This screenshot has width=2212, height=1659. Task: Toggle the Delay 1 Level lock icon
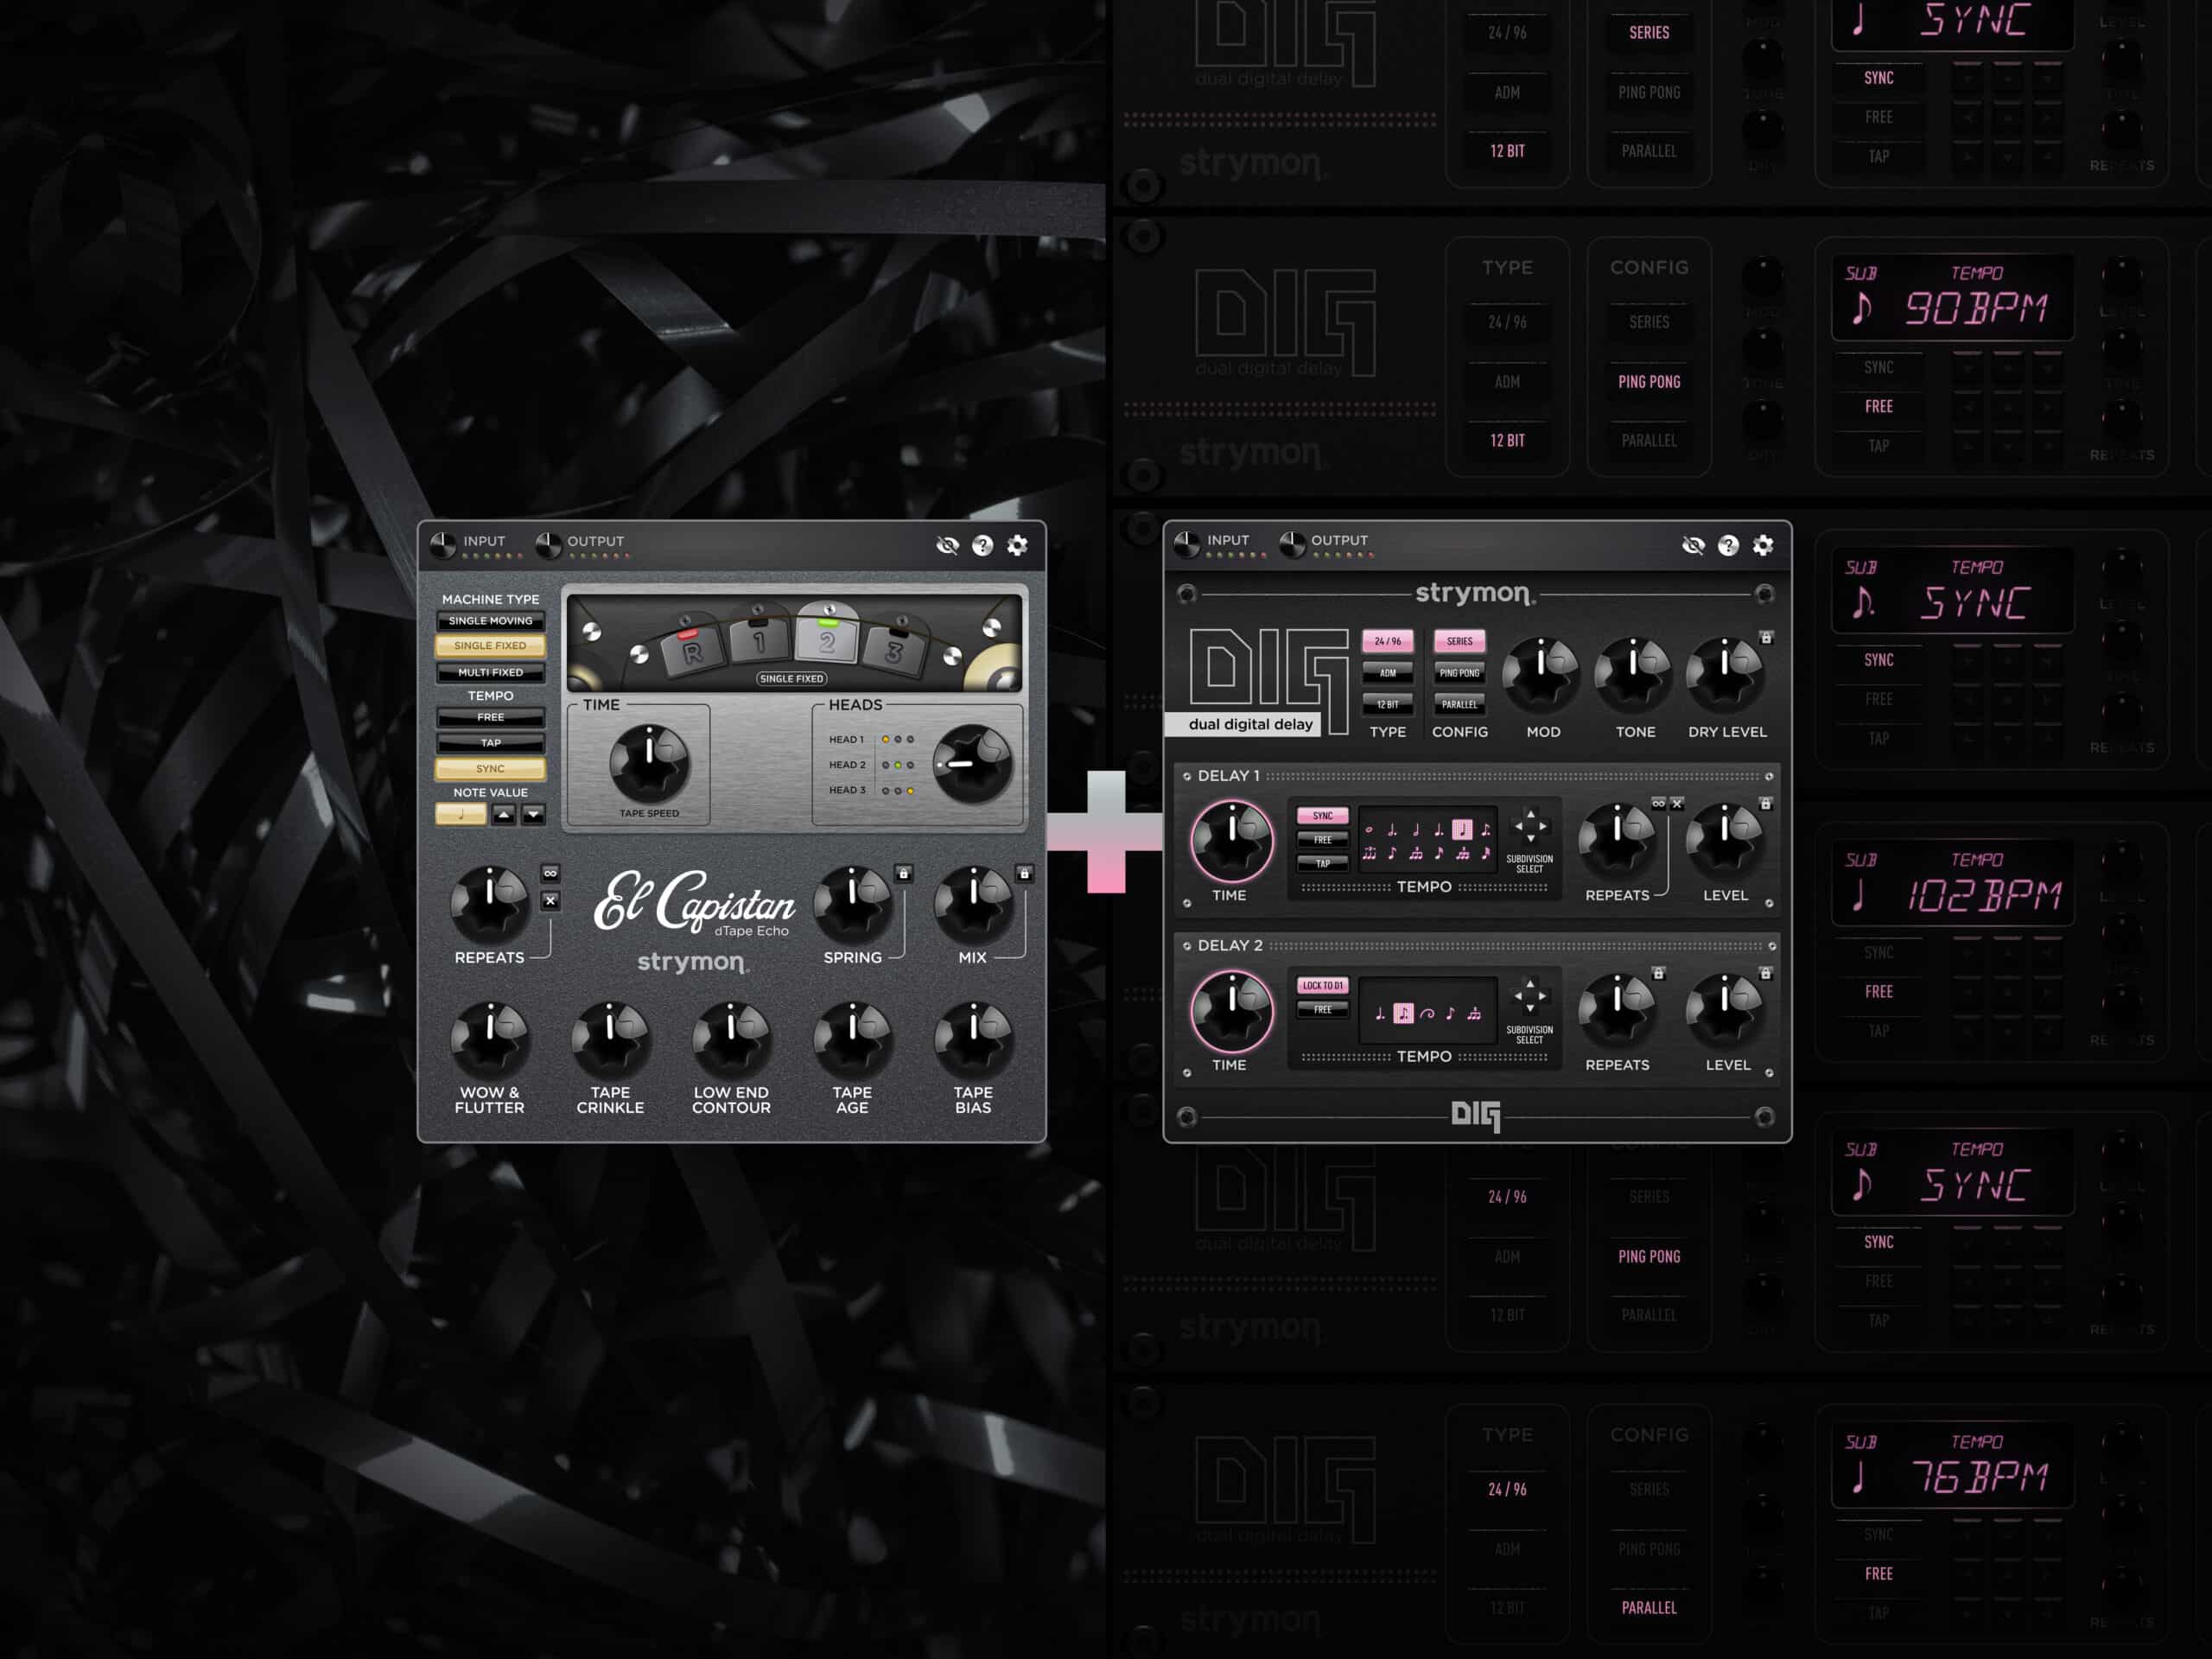pyautogui.click(x=1766, y=803)
